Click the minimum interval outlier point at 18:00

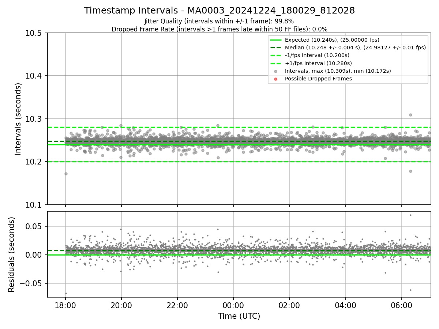pyautogui.click(x=66, y=174)
